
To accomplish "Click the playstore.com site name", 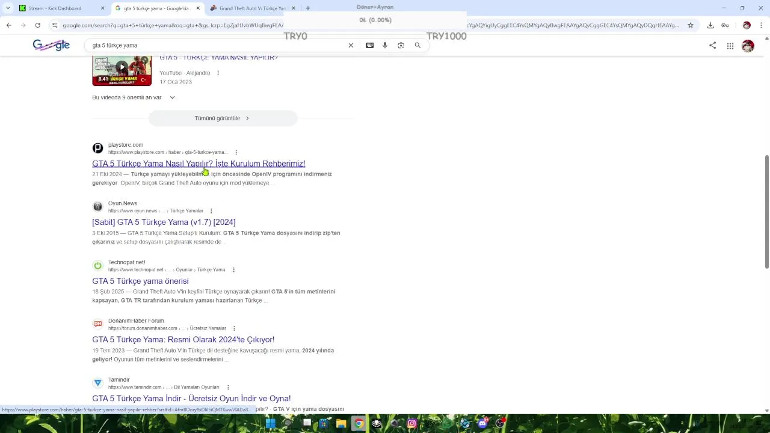I will point(126,145).
